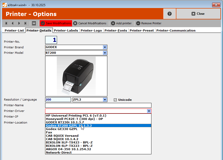The image size is (223, 160).
Task: Click the list view icon in toolbar
Action: (34, 23)
